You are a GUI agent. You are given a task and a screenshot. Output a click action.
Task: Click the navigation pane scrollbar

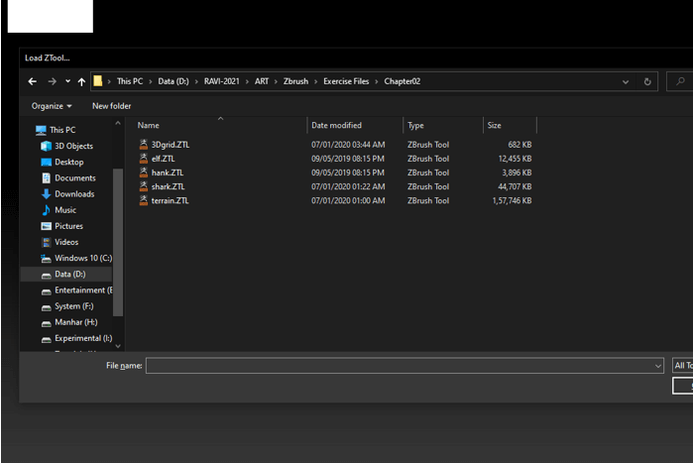118,242
